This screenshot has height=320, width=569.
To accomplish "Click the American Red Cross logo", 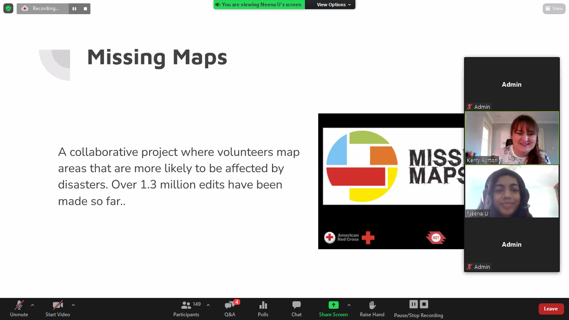I will click(x=349, y=237).
